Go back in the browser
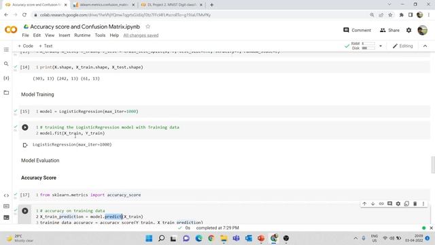 tap(6, 15)
